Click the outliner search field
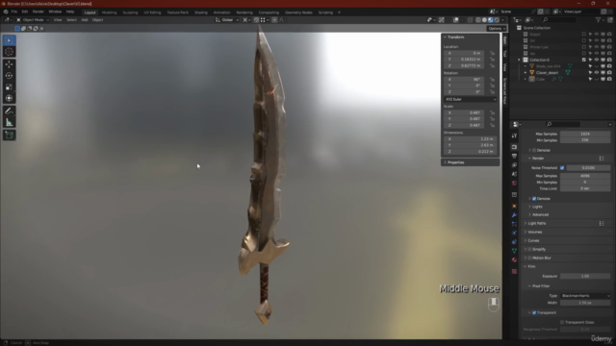This screenshot has width=616, height=346. (x=558, y=19)
